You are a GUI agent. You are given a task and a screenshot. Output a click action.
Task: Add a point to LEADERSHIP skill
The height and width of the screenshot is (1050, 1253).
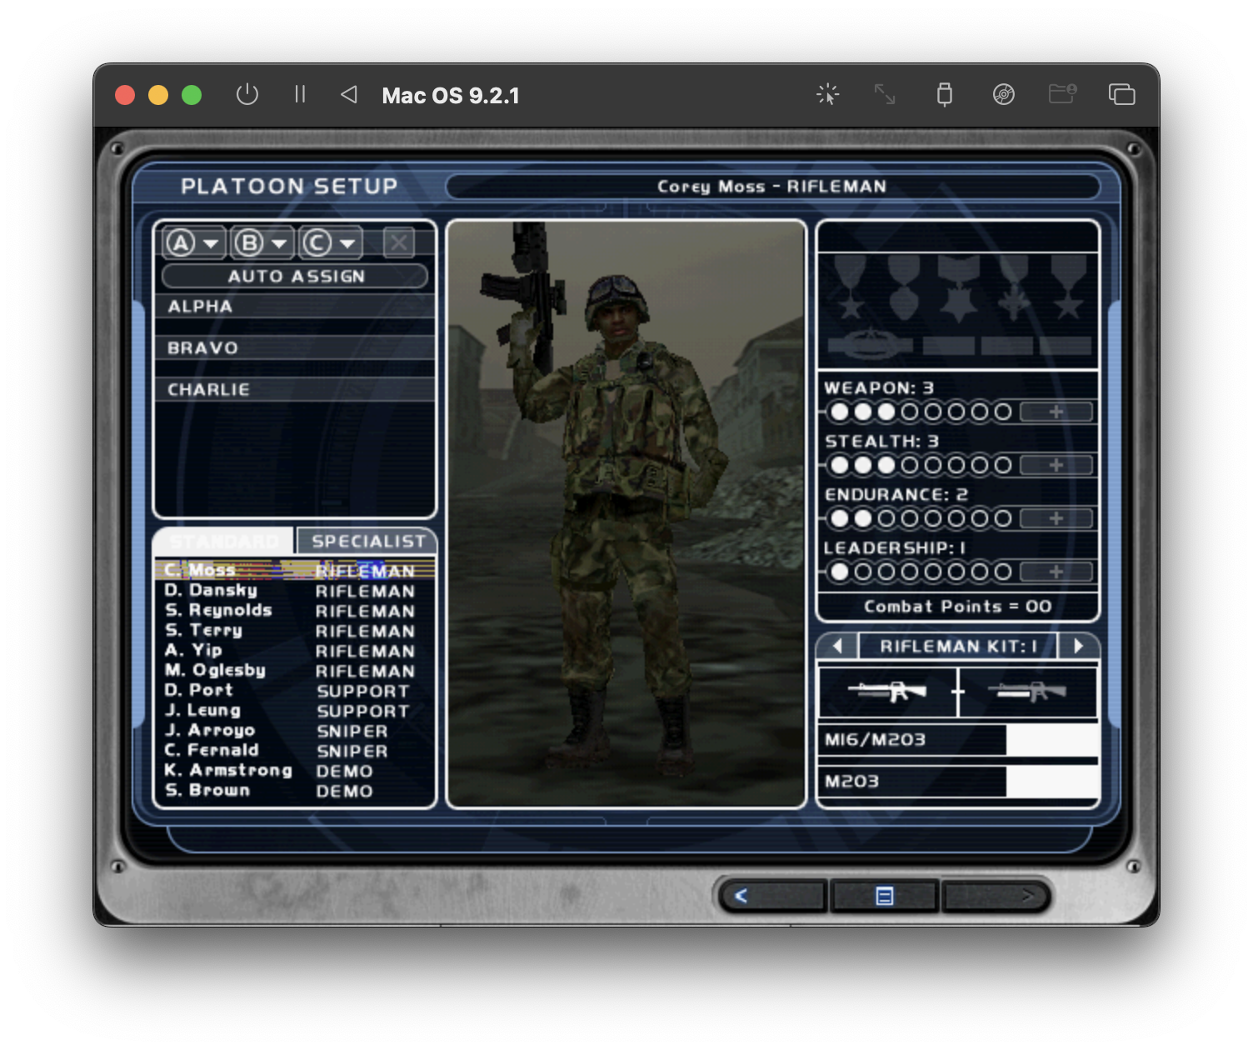1056,572
